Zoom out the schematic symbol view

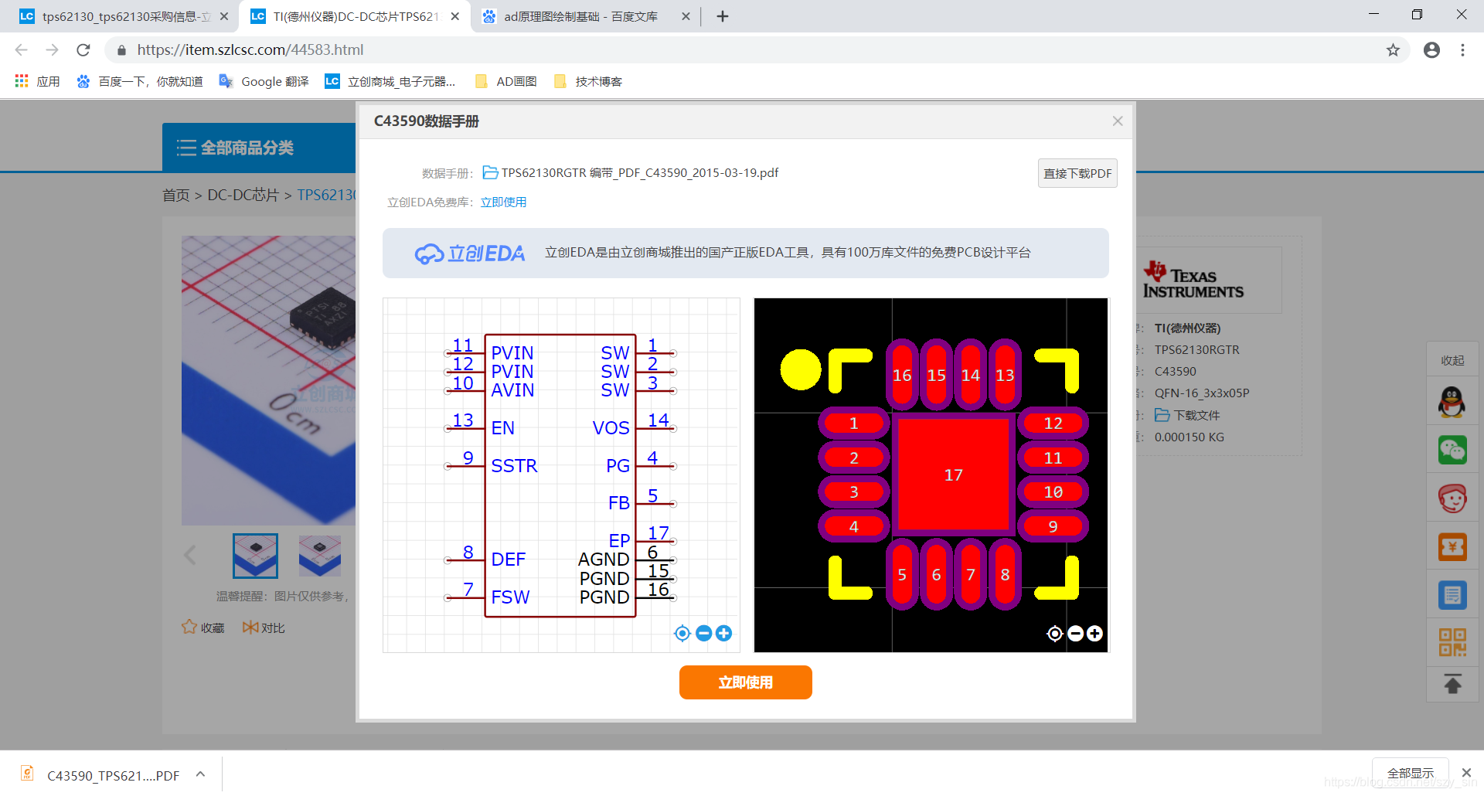[x=703, y=634]
